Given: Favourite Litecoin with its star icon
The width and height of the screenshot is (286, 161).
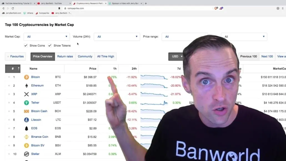Looking at the screenshot, I should coord(9,120).
